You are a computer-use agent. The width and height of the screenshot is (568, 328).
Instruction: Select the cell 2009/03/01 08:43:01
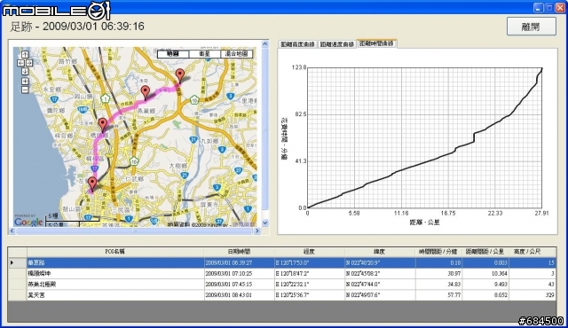click(239, 295)
